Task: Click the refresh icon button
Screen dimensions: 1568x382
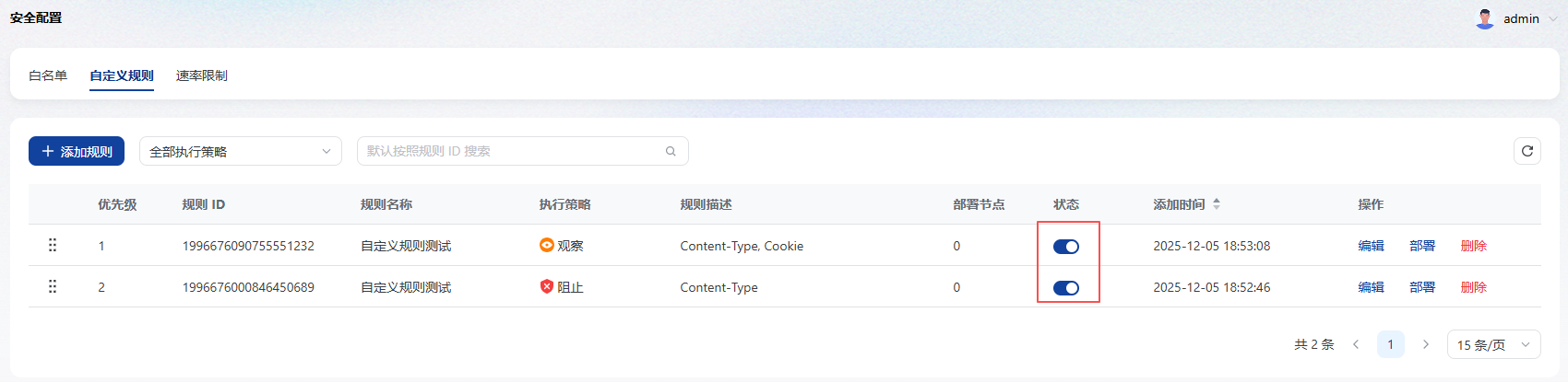Action: coord(1526,151)
